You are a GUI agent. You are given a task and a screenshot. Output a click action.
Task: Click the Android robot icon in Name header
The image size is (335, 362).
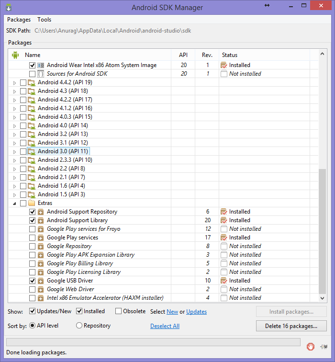[x=15, y=55]
